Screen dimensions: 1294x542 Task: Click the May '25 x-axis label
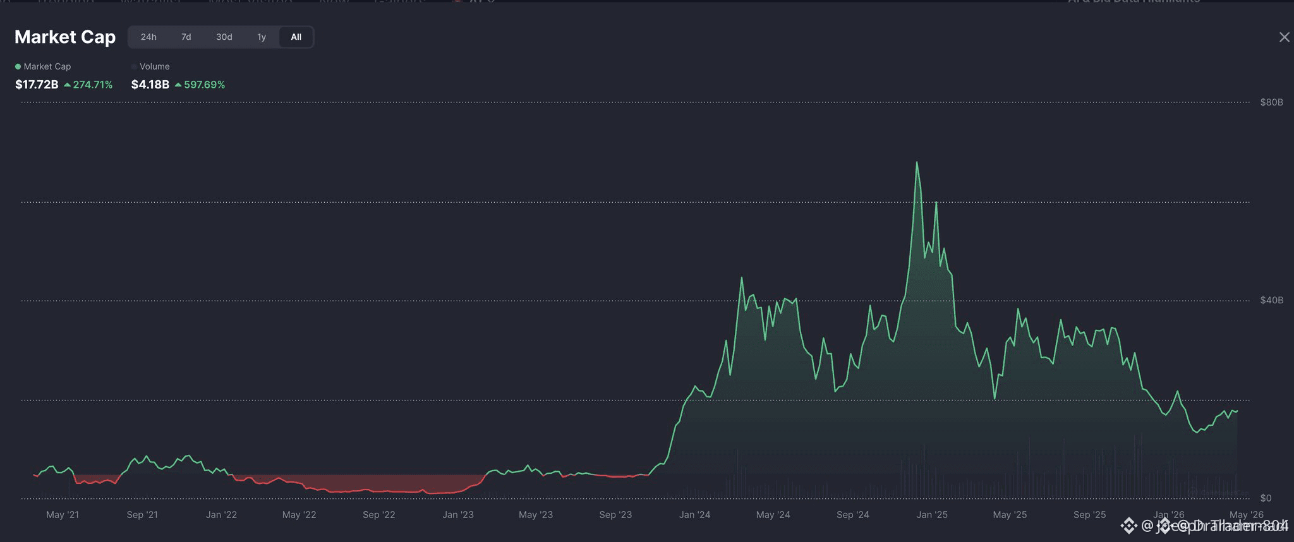pyautogui.click(x=1010, y=515)
